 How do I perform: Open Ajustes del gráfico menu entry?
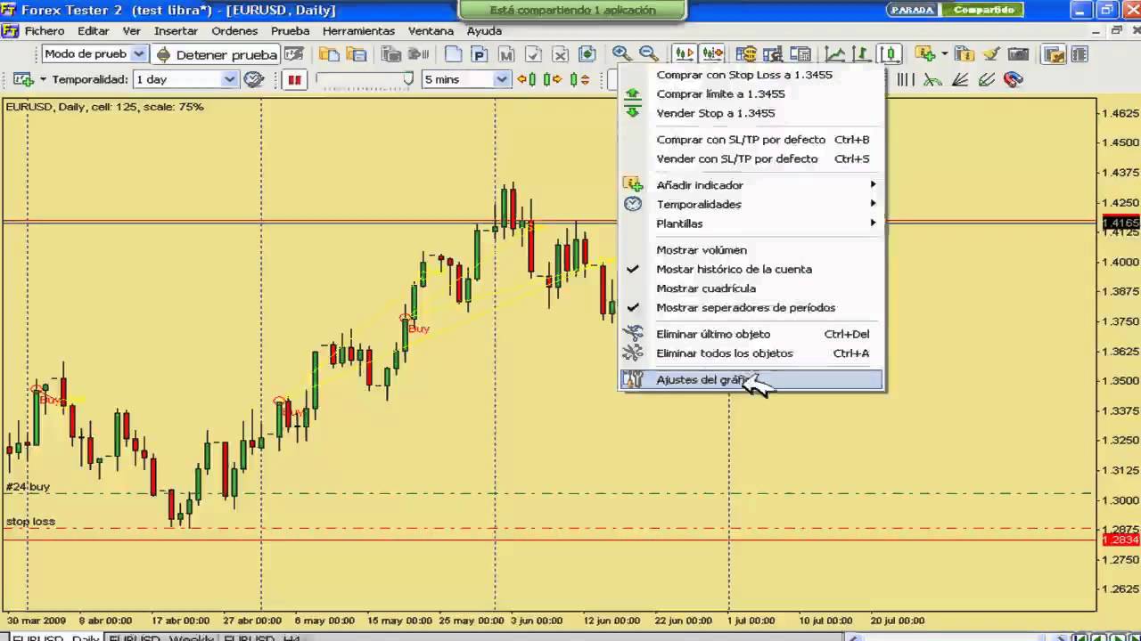point(751,380)
